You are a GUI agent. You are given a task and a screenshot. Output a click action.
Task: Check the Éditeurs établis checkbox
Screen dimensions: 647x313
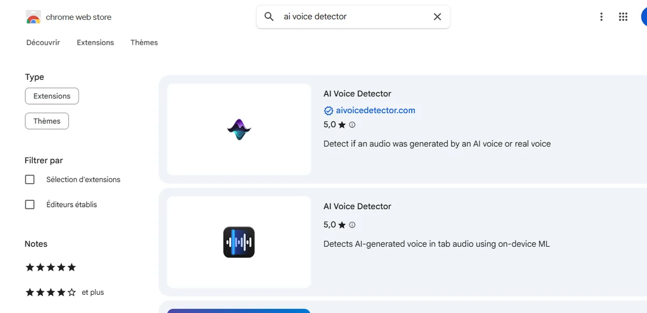click(x=30, y=205)
